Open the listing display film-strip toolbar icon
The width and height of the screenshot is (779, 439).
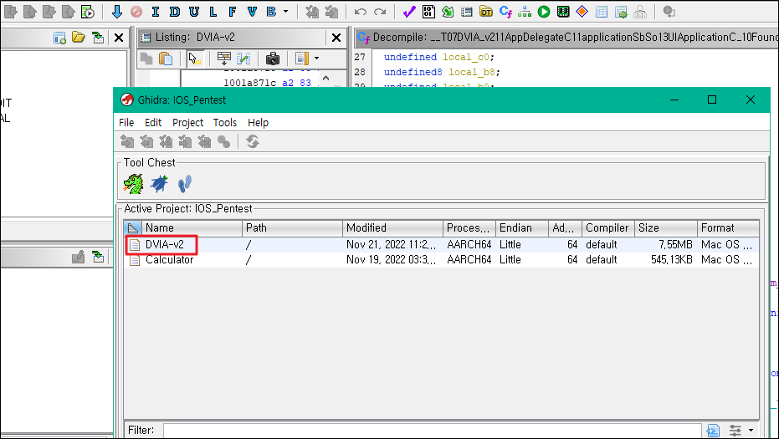coord(467,12)
